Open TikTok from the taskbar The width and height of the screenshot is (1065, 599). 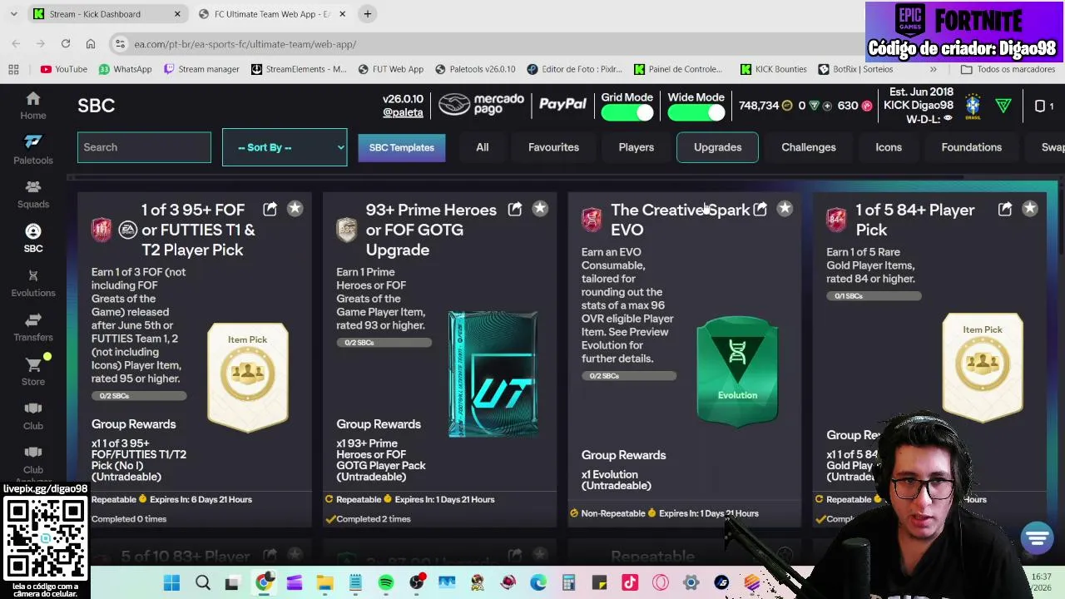click(630, 583)
